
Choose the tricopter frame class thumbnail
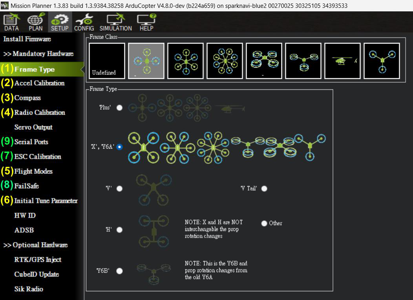[x=382, y=61]
